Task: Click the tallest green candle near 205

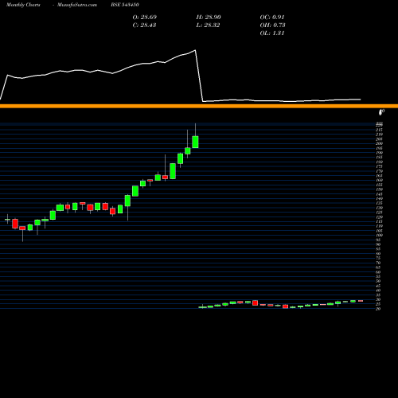Action: (x=195, y=142)
